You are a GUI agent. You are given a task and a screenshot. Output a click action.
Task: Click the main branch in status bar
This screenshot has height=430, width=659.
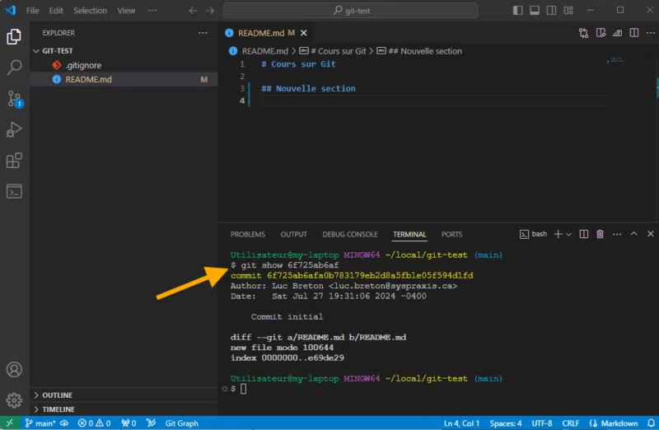[x=40, y=423]
